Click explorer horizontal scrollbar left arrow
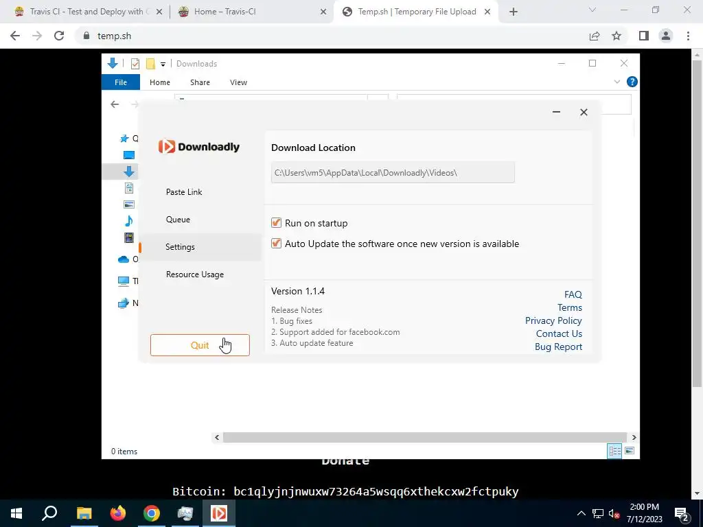The width and height of the screenshot is (703, 527). [217, 437]
